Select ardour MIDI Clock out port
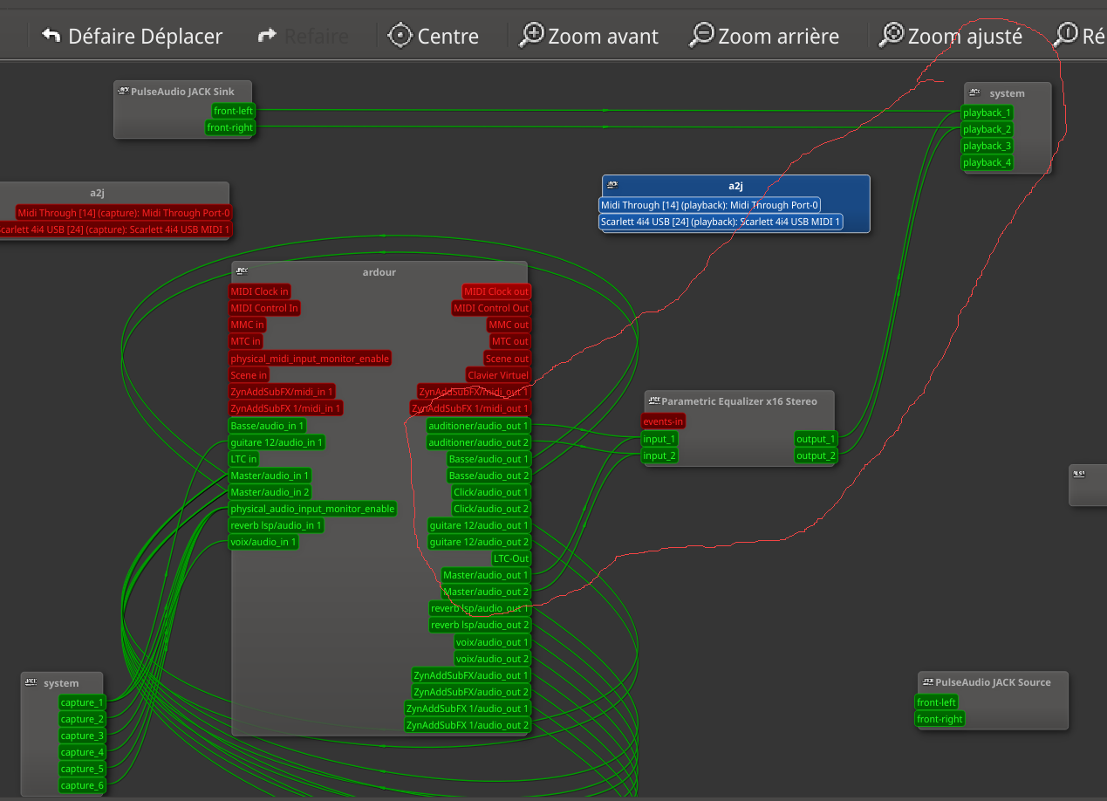Image resolution: width=1107 pixels, height=801 pixels. [496, 291]
